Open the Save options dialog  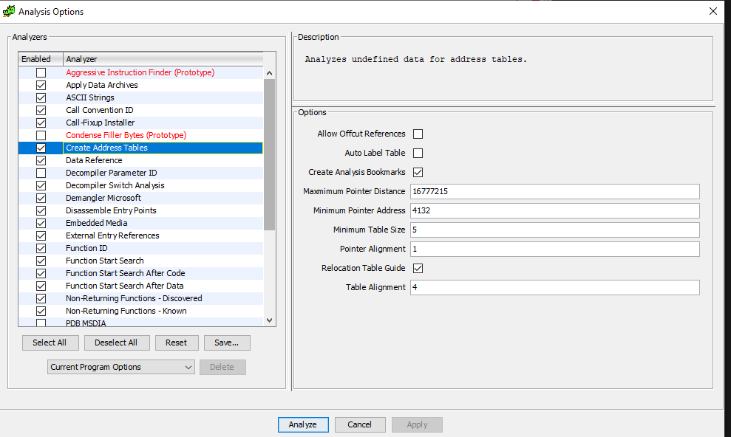pyautogui.click(x=227, y=343)
